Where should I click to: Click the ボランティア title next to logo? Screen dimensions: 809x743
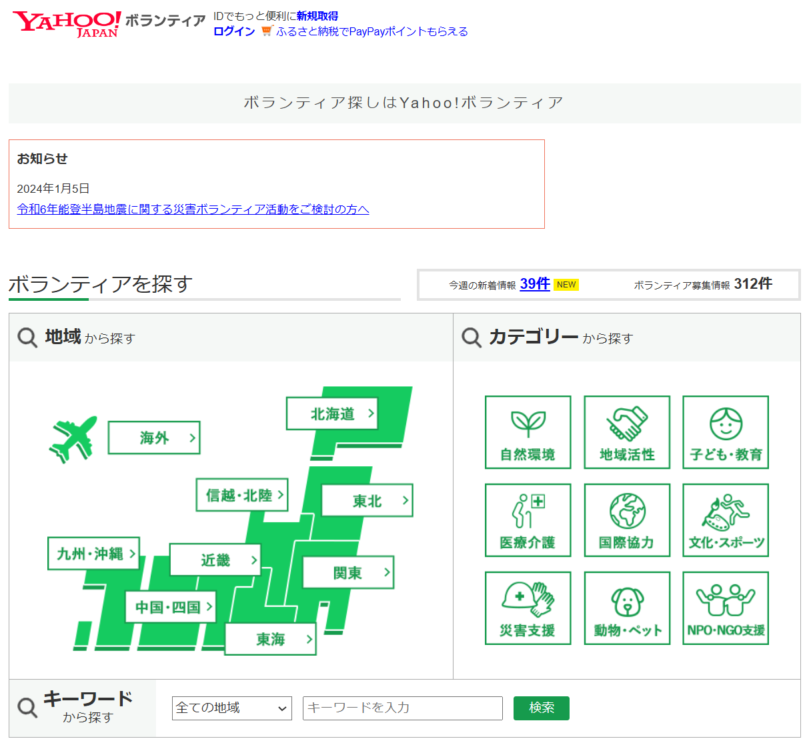(x=165, y=21)
